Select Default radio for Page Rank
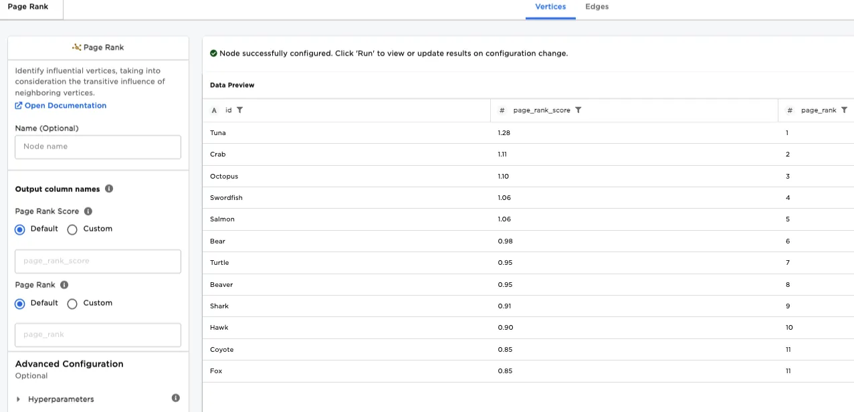 pyautogui.click(x=20, y=304)
